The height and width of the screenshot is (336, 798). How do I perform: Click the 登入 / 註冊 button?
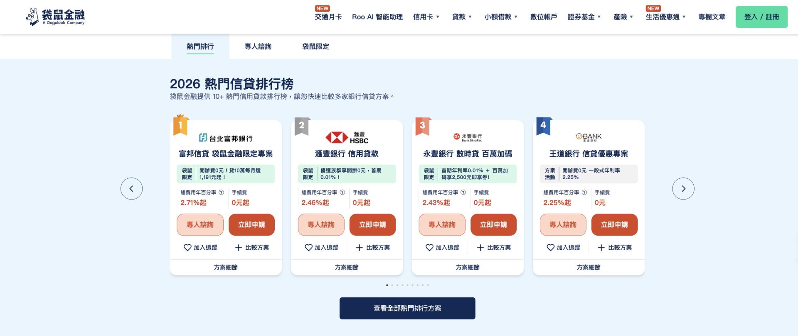point(761,17)
